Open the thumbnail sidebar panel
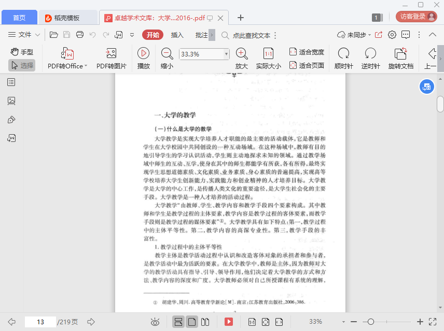Image resolution: width=444 pixels, height=331 pixels. point(11,101)
